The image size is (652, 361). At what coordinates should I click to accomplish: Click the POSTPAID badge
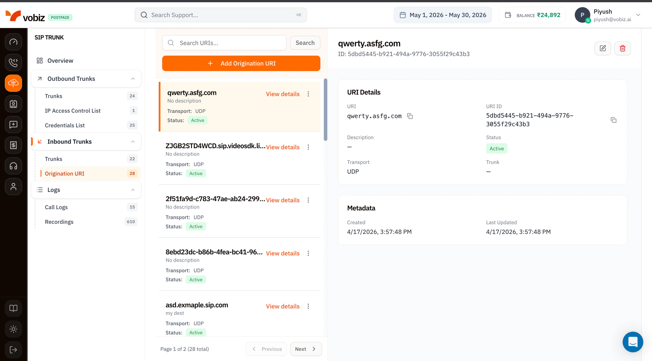(60, 17)
